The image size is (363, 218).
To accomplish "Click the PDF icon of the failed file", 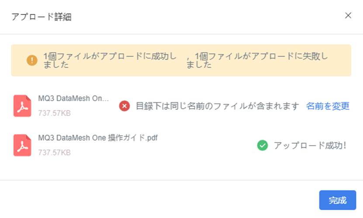I will (22, 106).
